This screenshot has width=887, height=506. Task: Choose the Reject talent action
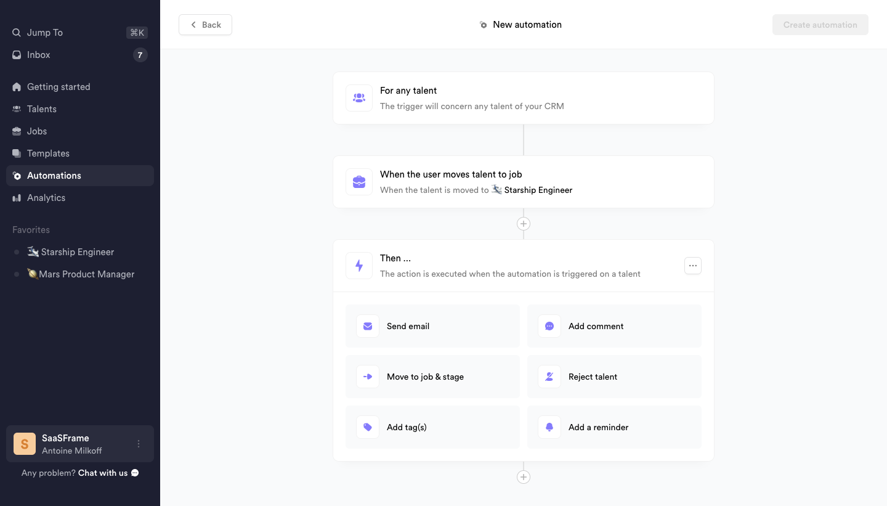pyautogui.click(x=614, y=377)
